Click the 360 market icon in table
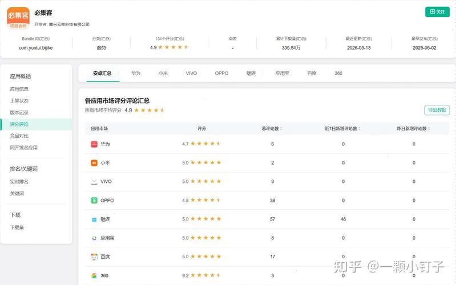This screenshot has width=456, height=285. pyautogui.click(x=94, y=276)
